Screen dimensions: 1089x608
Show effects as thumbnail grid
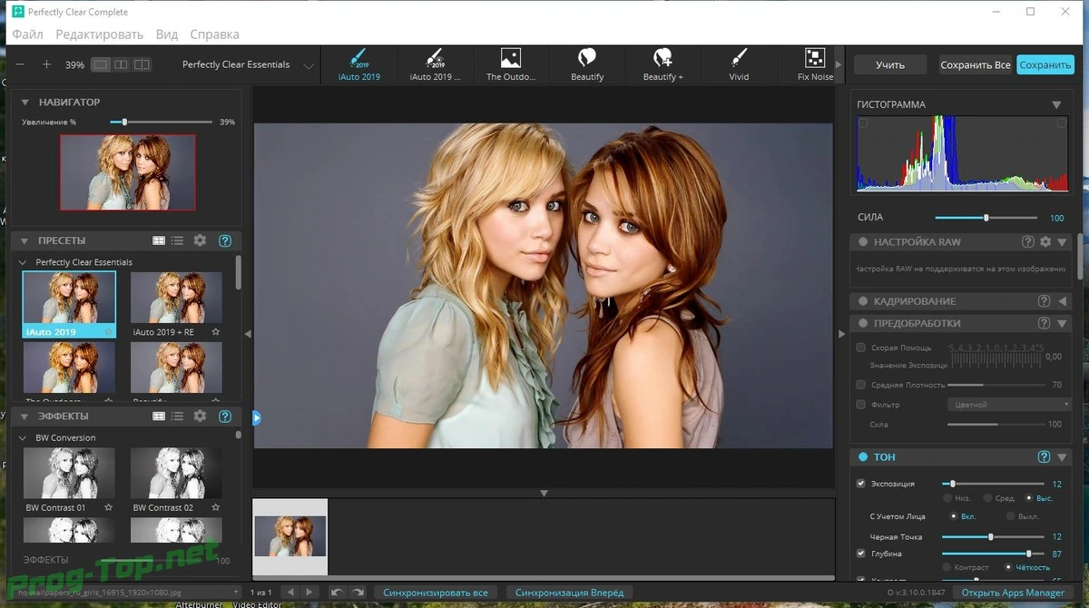(159, 416)
